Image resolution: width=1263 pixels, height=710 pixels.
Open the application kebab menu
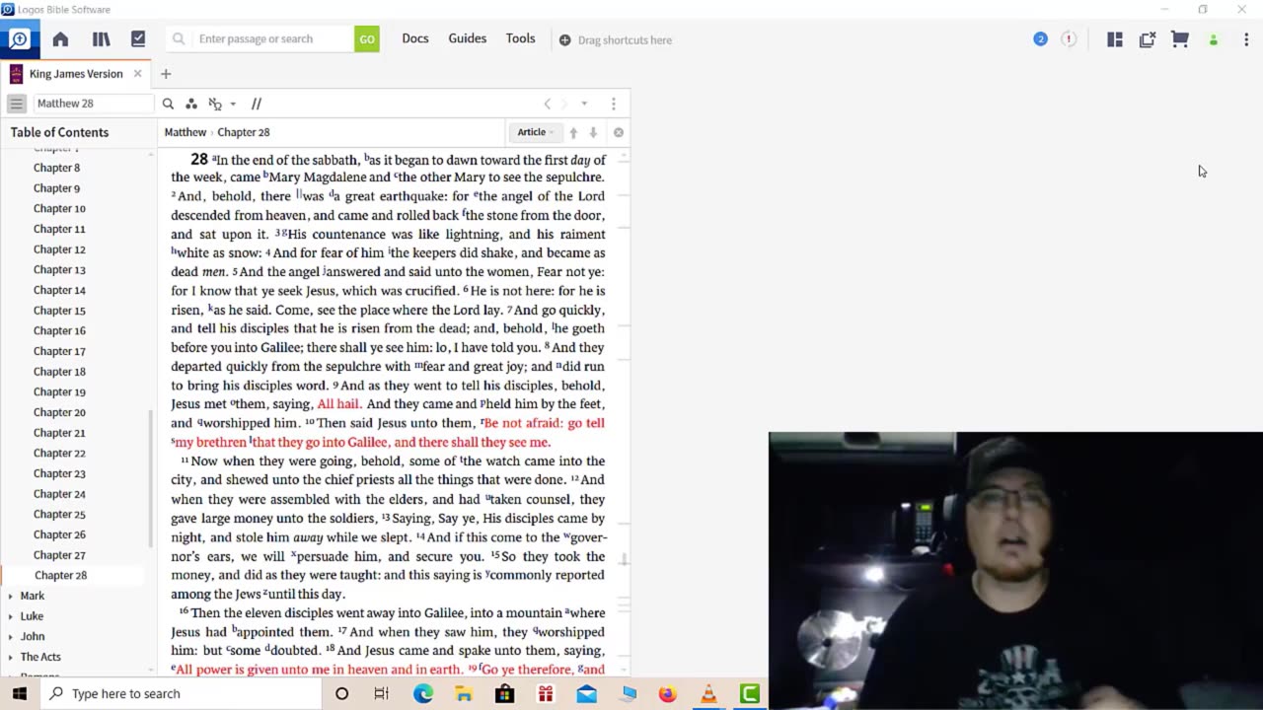[1246, 39]
